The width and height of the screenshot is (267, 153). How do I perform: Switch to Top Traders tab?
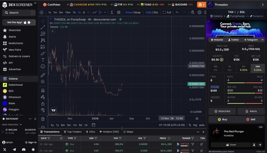73,132
